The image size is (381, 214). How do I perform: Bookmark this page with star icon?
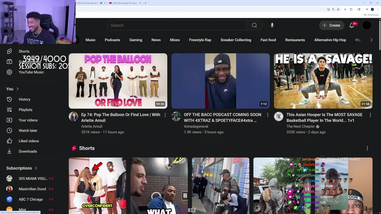[338, 9]
